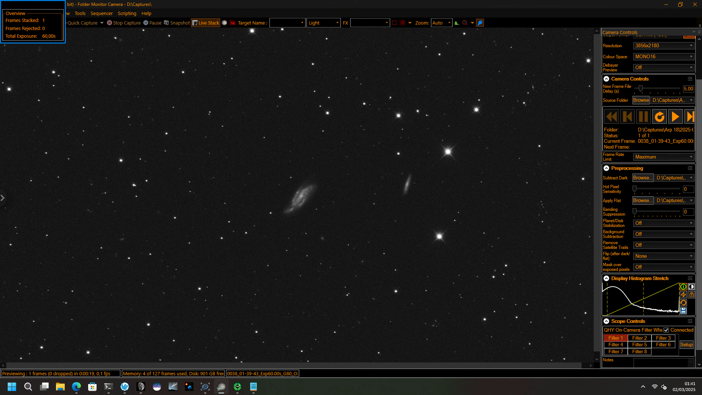Toggle the green histogram stretch enable icon
This screenshot has height=395, width=702.
[x=683, y=287]
